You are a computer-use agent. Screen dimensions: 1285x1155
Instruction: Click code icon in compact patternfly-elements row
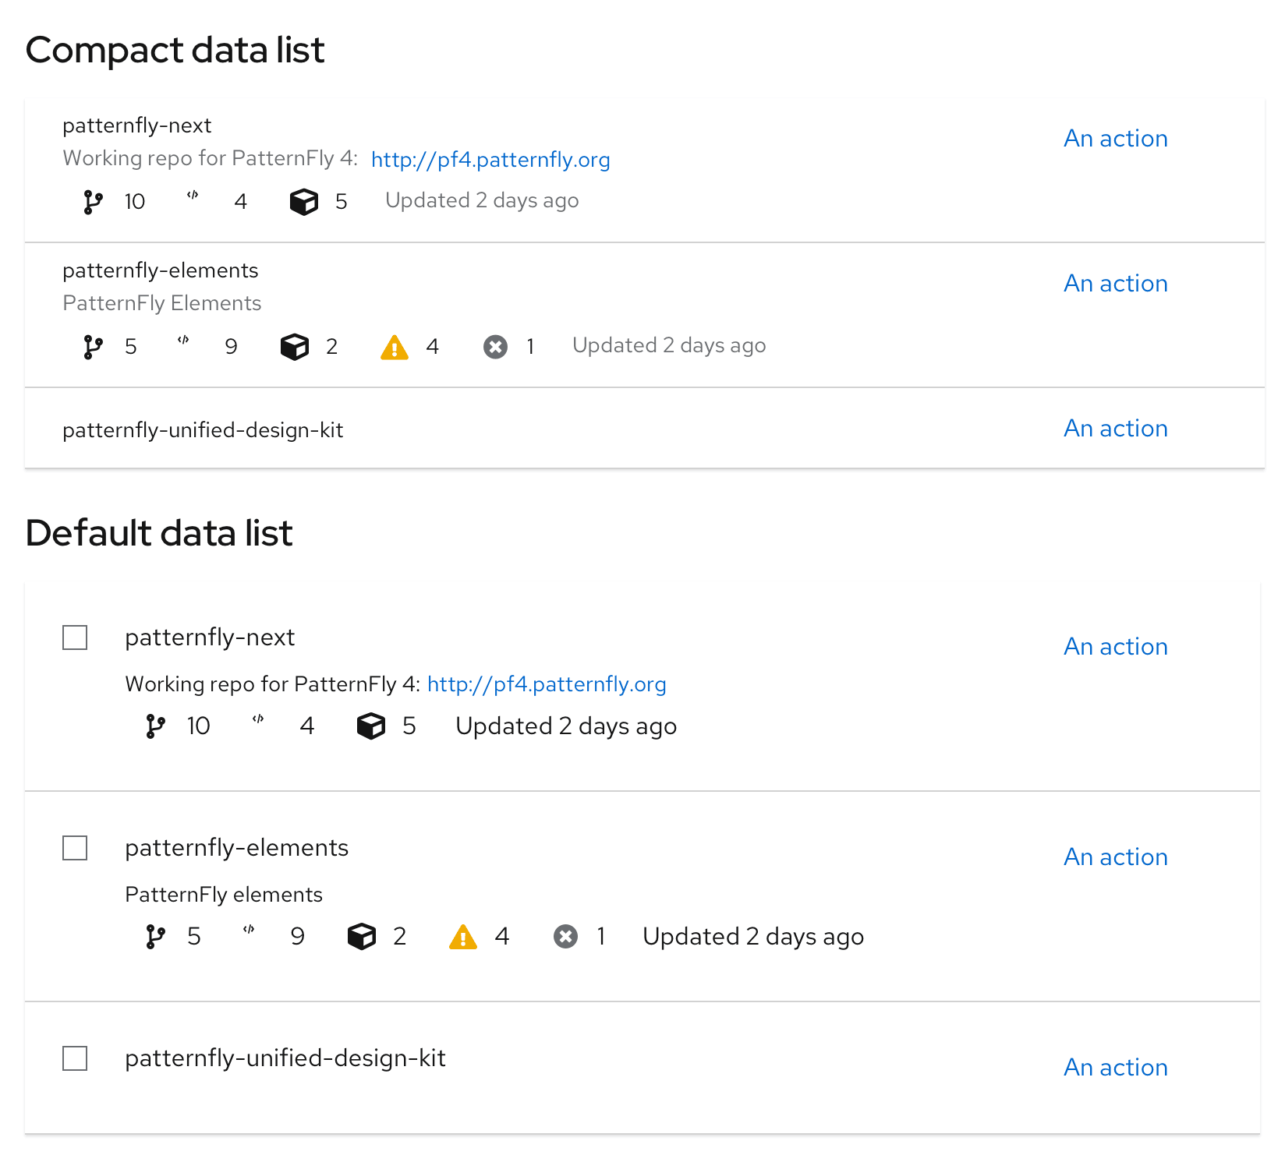pyautogui.click(x=183, y=340)
